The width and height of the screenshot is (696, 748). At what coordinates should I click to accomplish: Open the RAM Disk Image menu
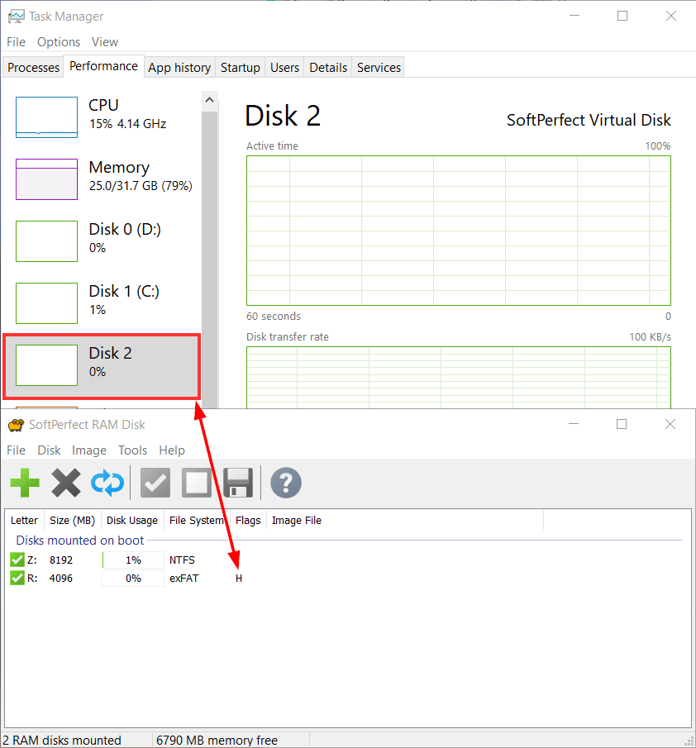(89, 450)
